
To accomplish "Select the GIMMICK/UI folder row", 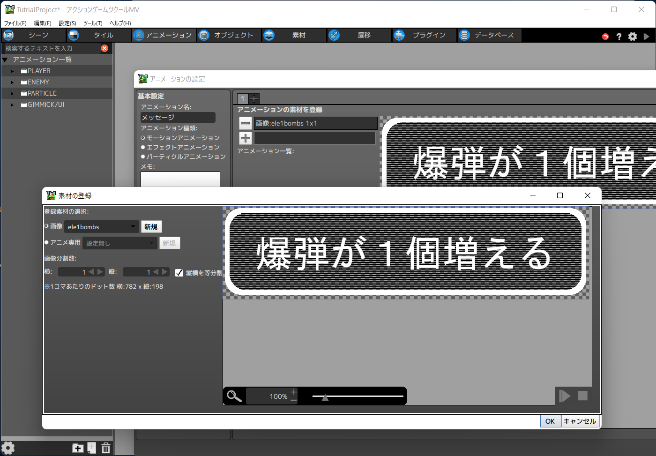I will click(56, 105).
